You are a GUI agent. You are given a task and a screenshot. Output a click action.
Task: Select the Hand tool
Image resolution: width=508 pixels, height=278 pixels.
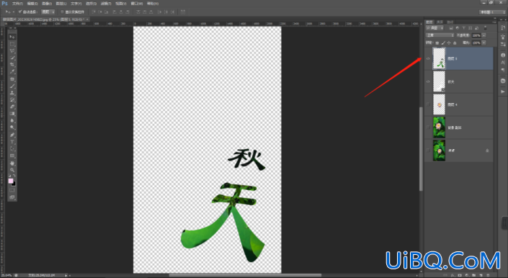(12, 163)
